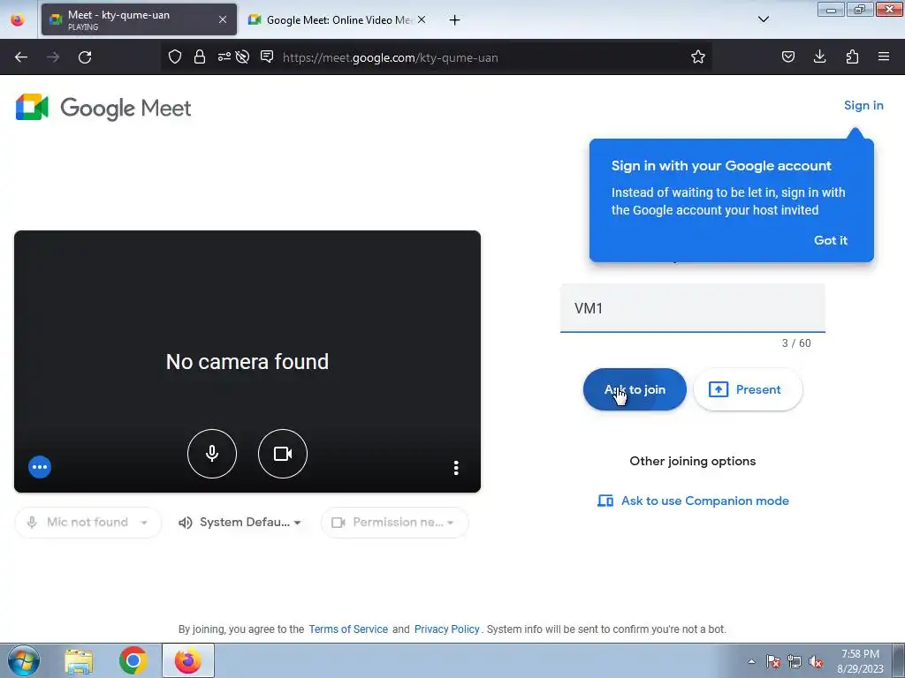Open the list all tabs chevron

[x=763, y=19]
